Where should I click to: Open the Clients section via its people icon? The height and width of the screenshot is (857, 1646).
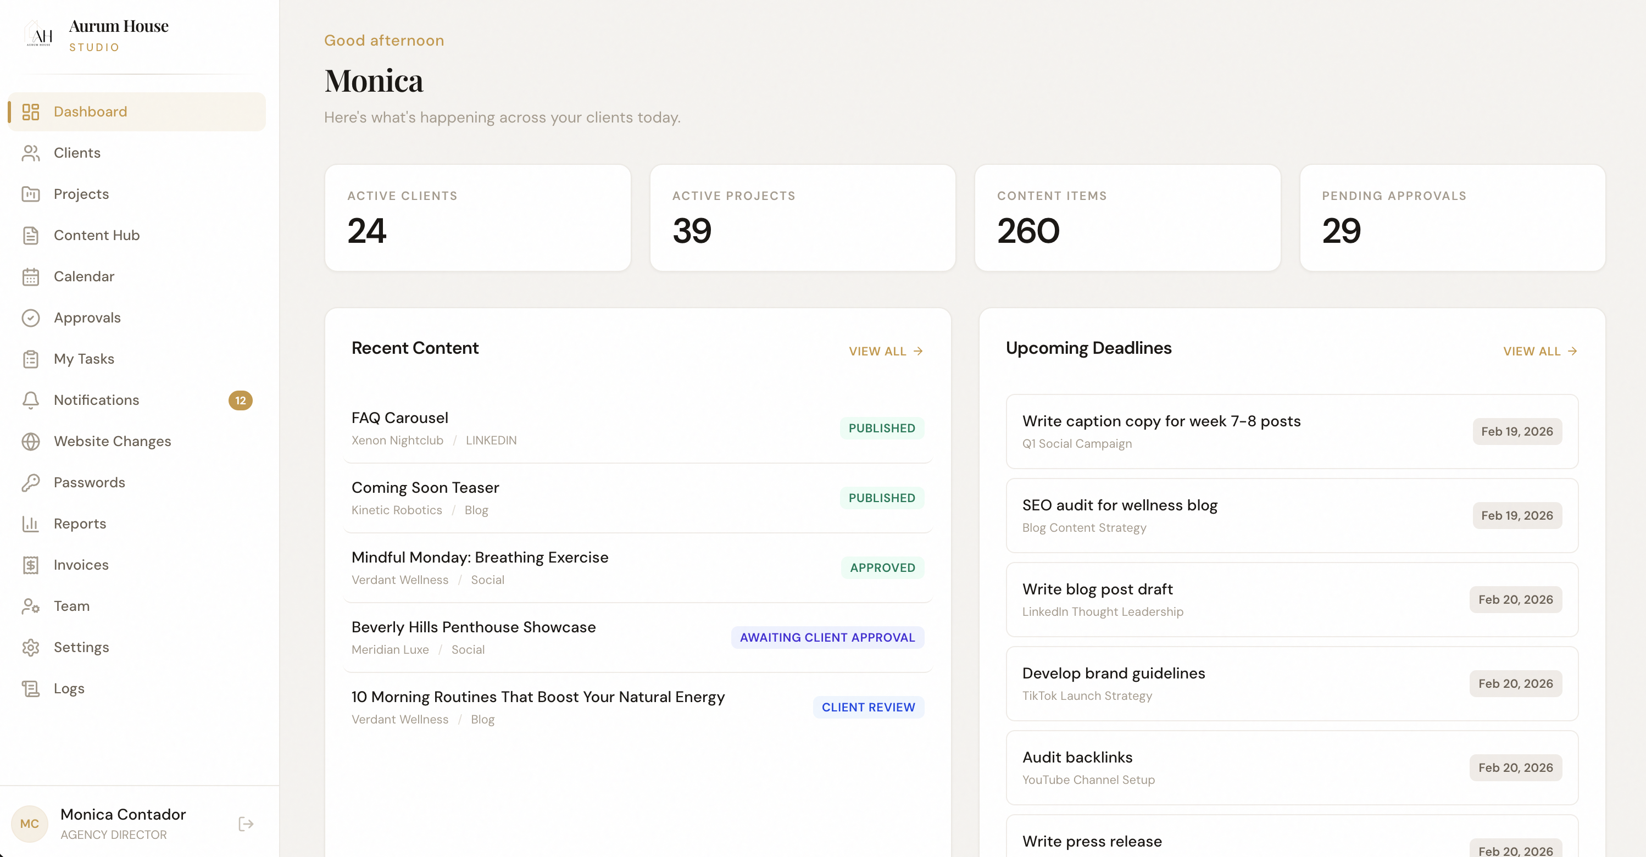click(31, 153)
